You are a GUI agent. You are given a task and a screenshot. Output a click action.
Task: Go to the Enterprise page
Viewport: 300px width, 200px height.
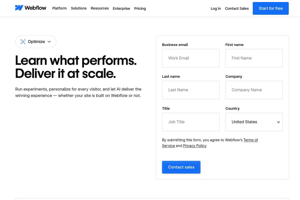click(x=121, y=8)
